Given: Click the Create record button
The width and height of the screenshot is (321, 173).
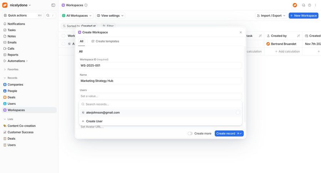Looking at the screenshot, I should click(229, 133).
